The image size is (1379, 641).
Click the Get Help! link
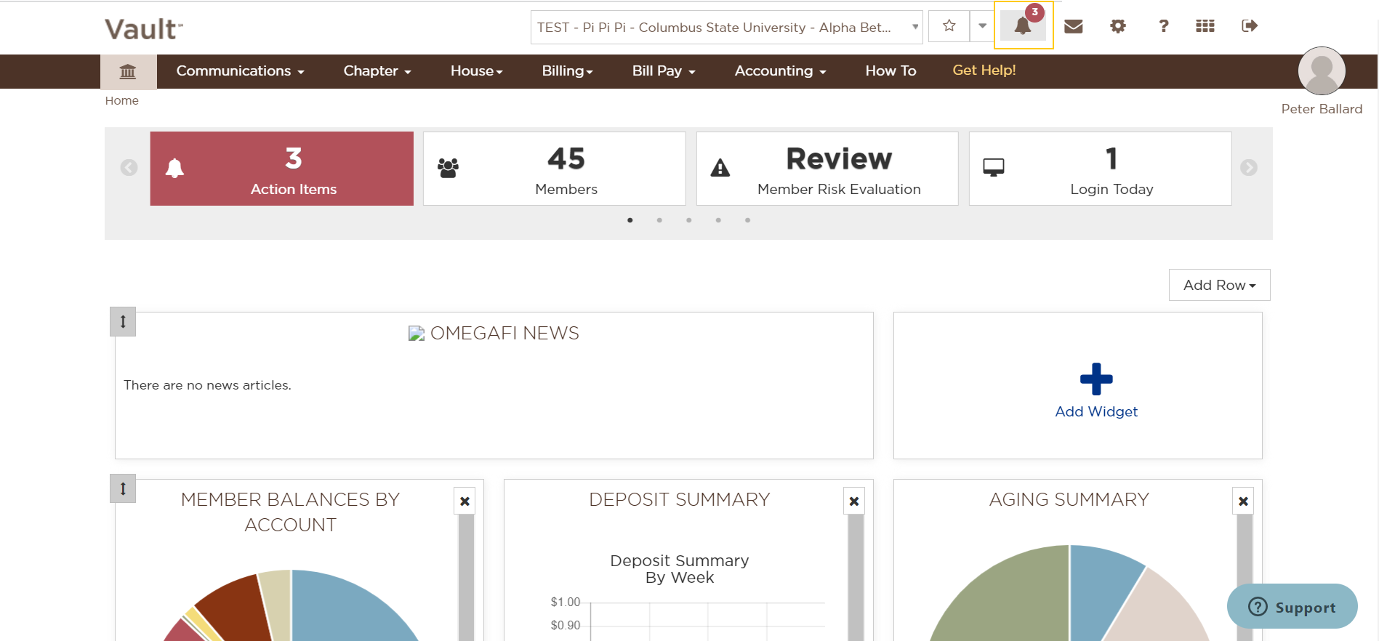coord(984,70)
